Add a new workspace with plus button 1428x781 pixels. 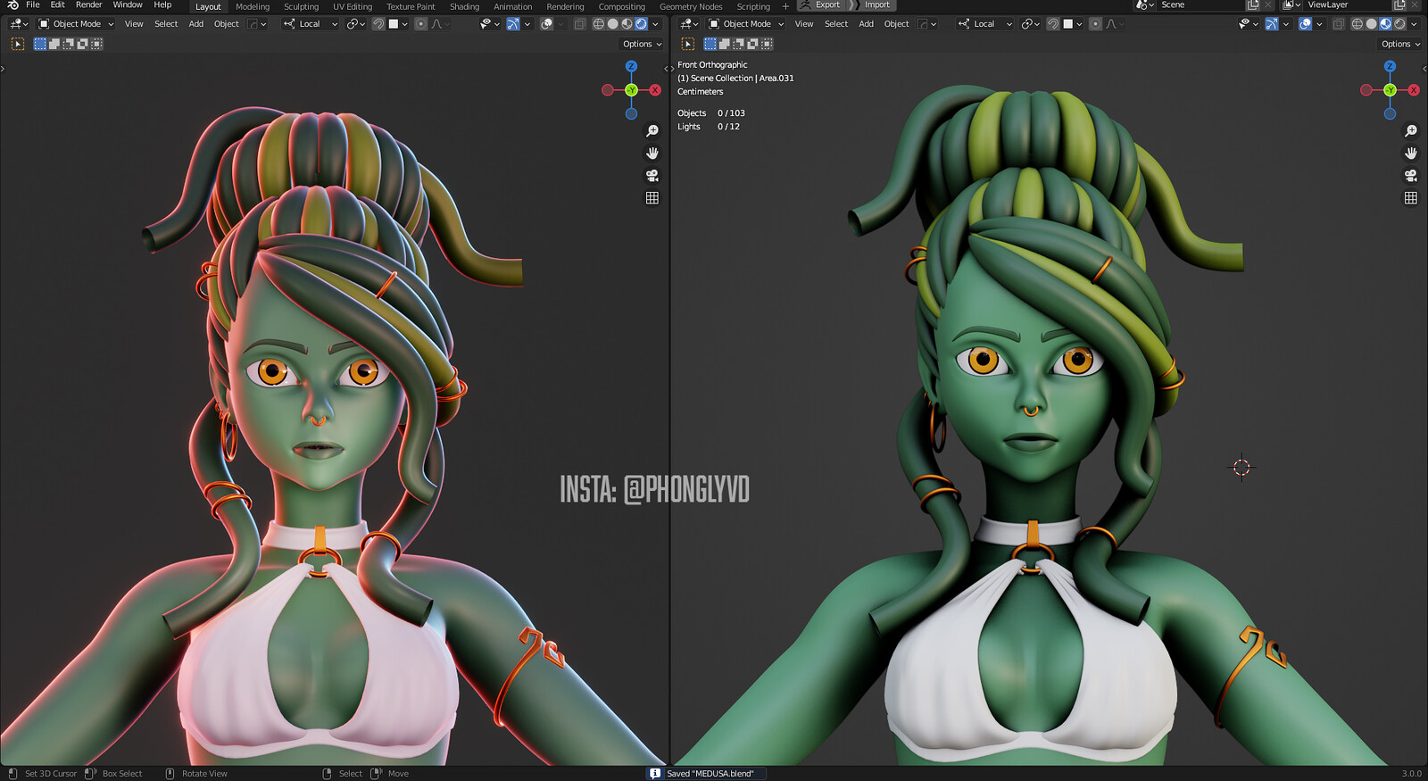(785, 6)
